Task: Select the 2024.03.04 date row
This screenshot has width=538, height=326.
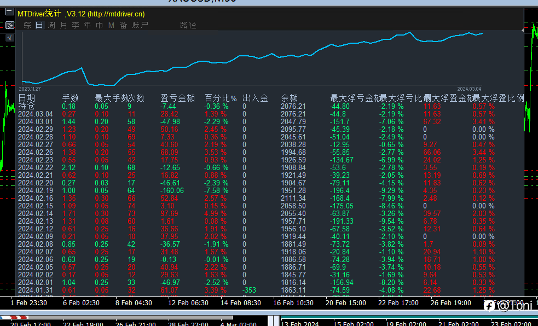Action: (x=36, y=114)
